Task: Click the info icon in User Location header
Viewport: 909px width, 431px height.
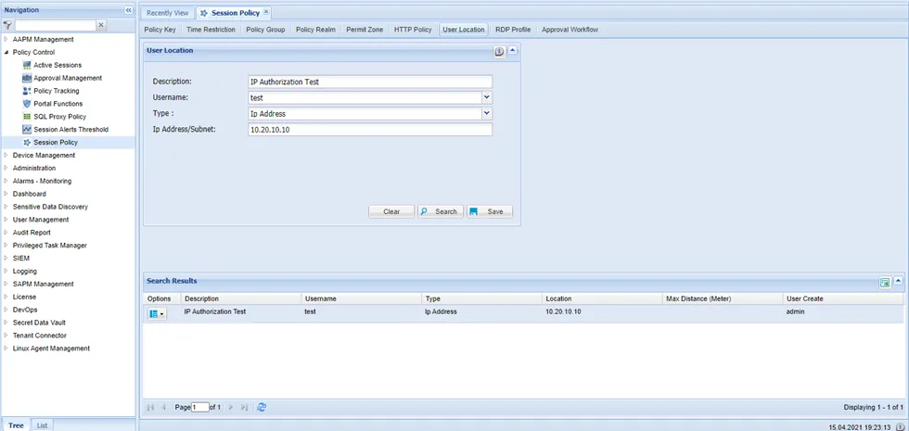Action: click(499, 52)
